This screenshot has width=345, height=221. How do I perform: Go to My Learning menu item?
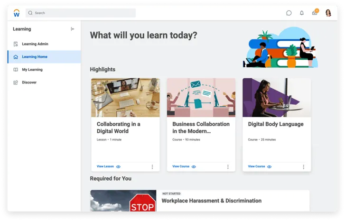(44, 70)
